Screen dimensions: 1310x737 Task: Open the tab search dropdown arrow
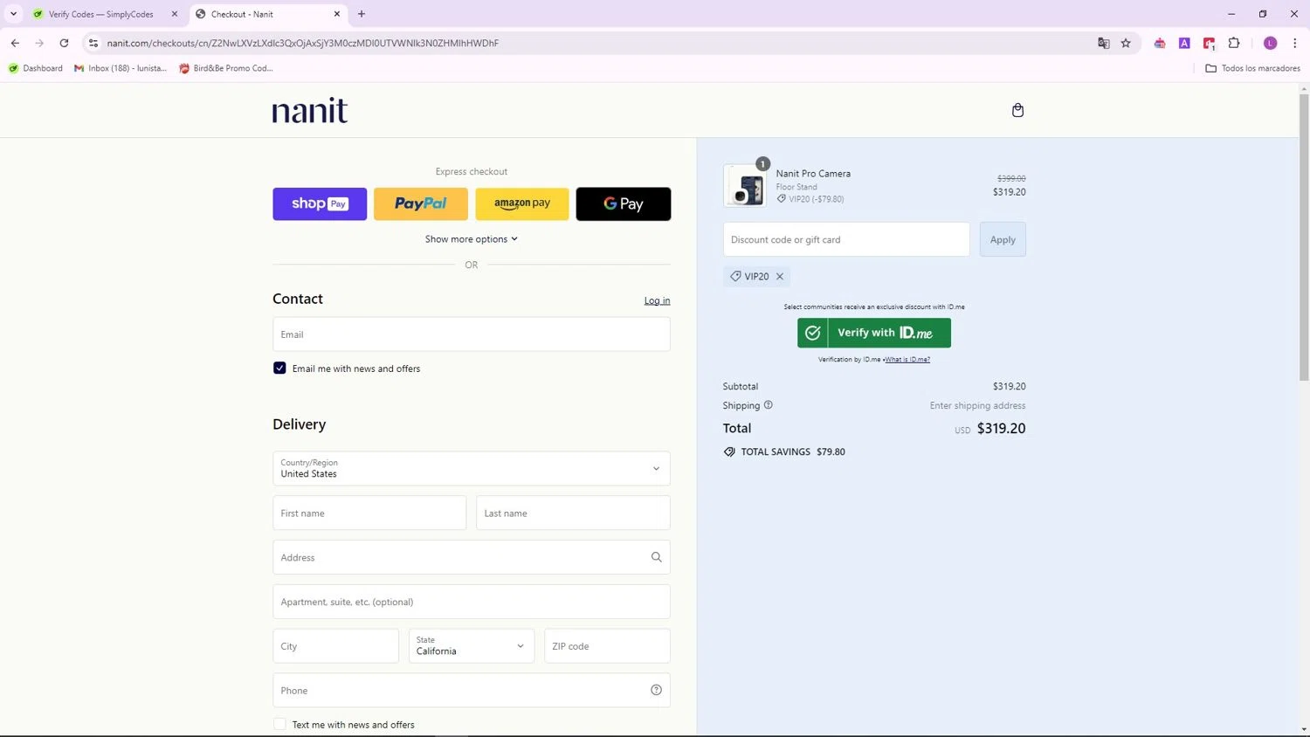click(13, 14)
